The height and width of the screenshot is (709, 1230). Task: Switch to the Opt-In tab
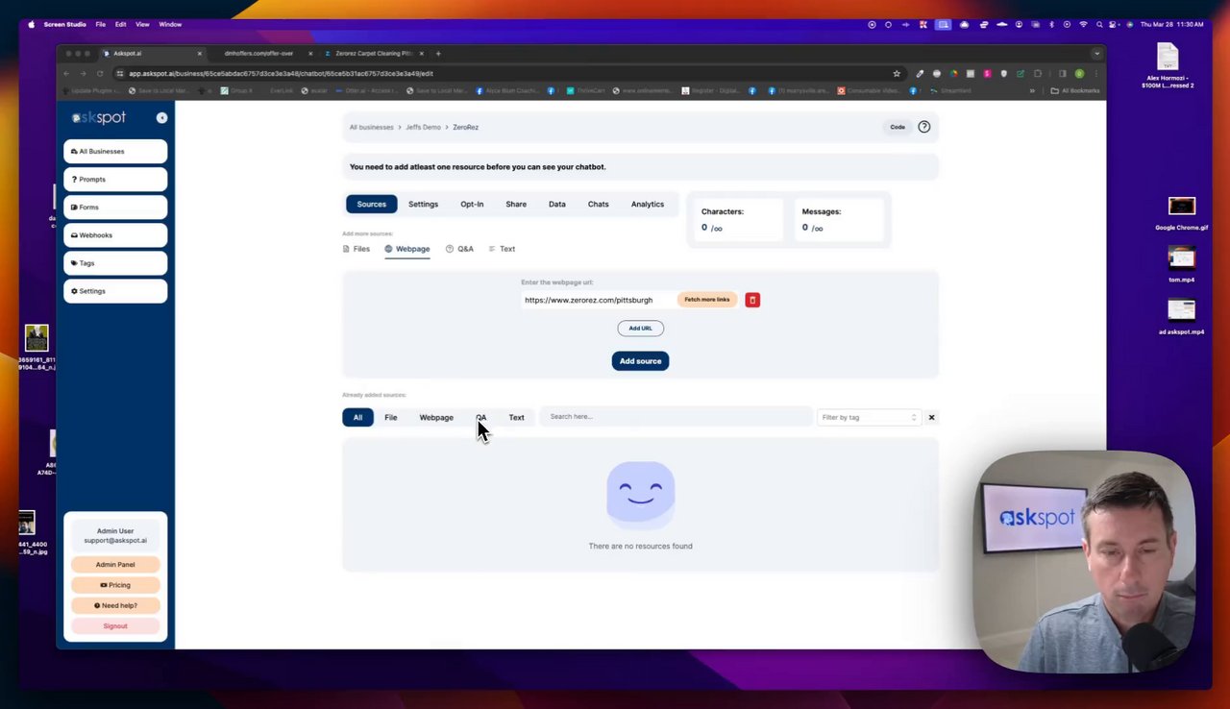(x=472, y=204)
